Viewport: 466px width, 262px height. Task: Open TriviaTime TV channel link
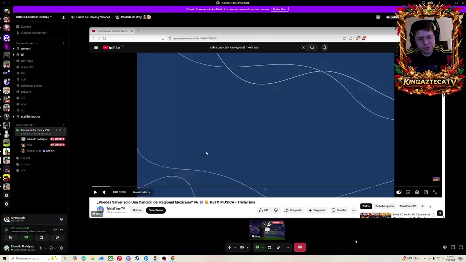coord(116,209)
